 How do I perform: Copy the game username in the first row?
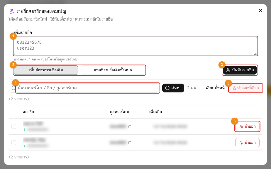tap(130, 126)
